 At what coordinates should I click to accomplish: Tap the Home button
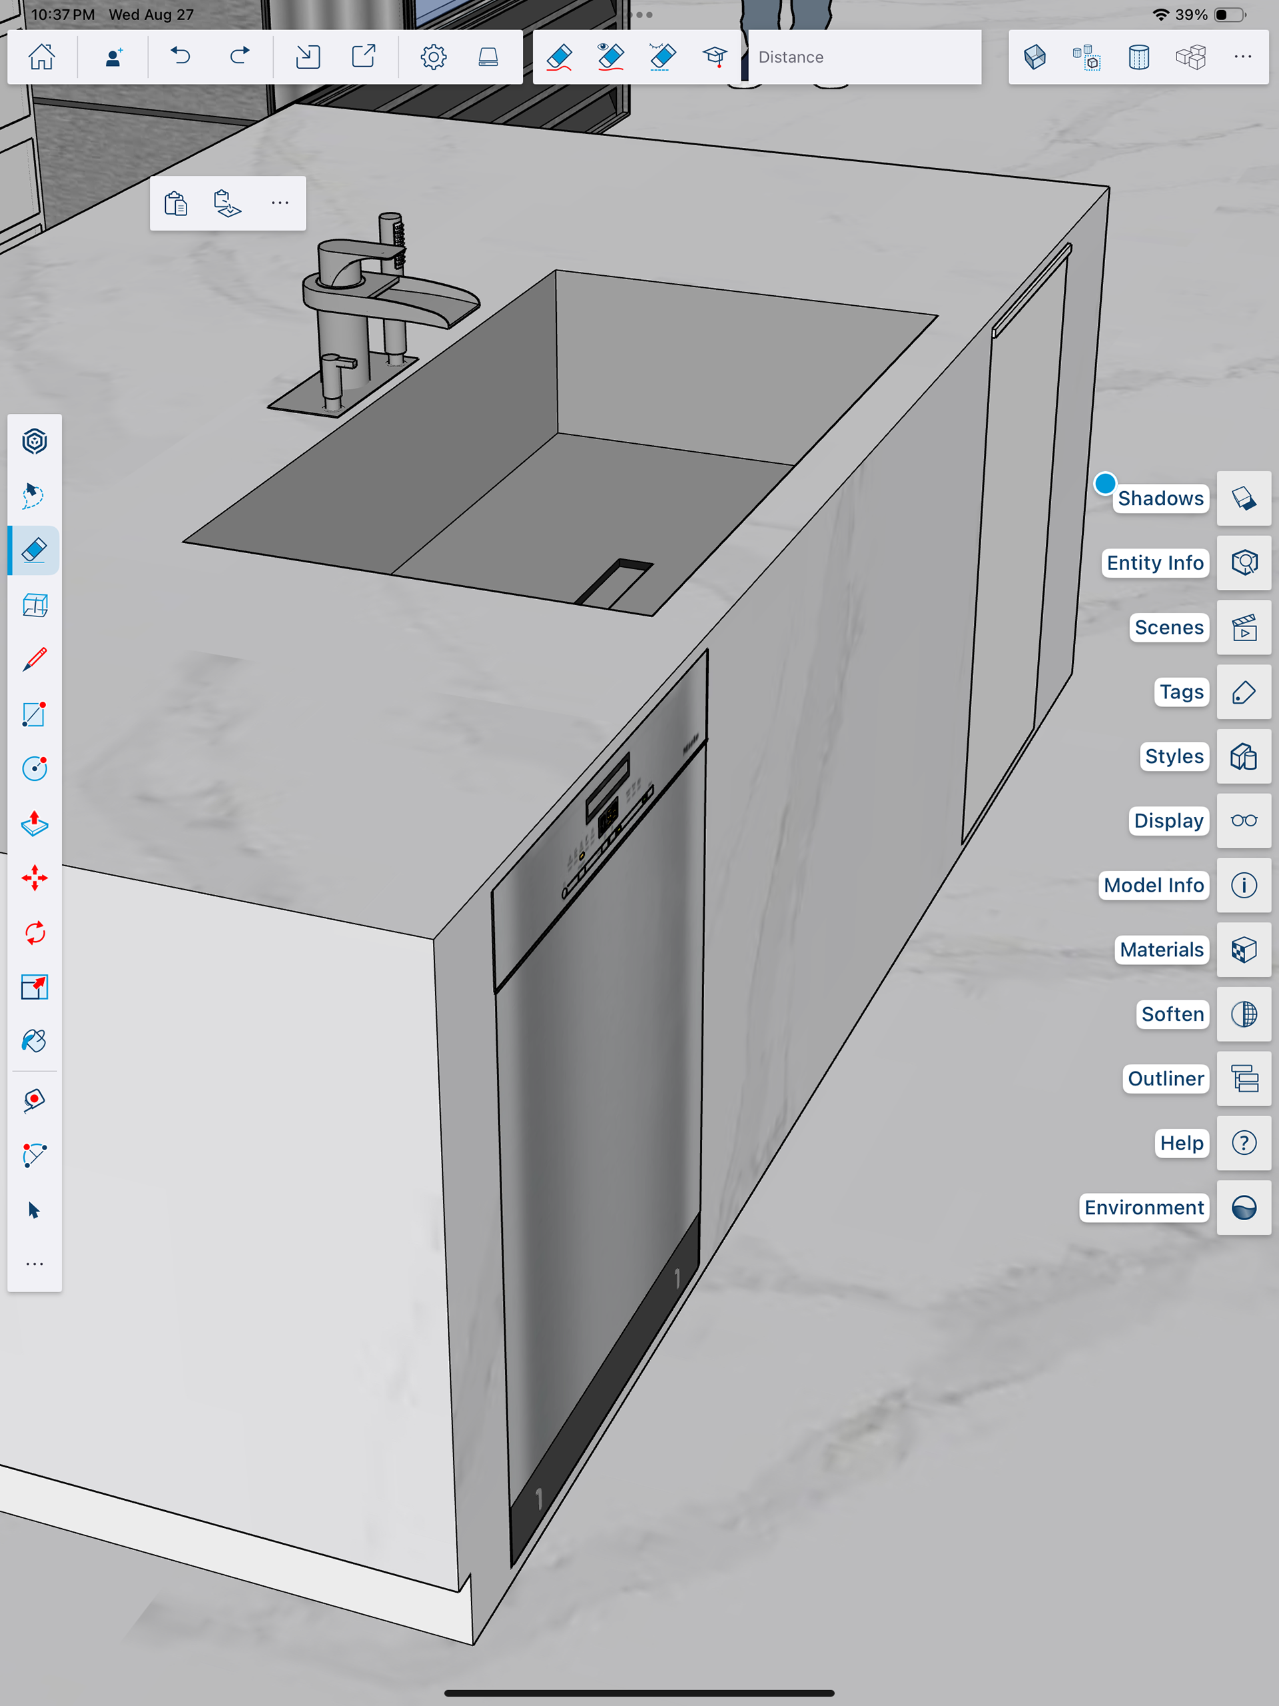click(41, 57)
